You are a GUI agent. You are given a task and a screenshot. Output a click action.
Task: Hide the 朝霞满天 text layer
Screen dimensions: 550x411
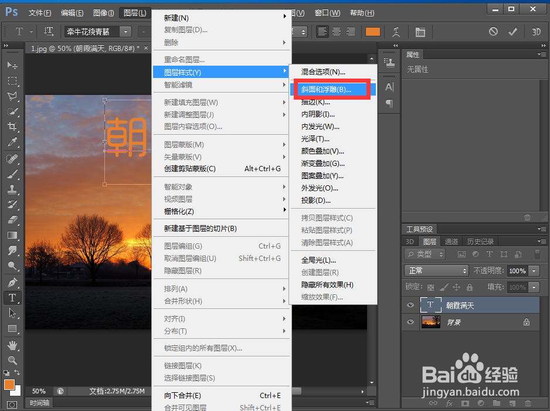click(x=410, y=305)
